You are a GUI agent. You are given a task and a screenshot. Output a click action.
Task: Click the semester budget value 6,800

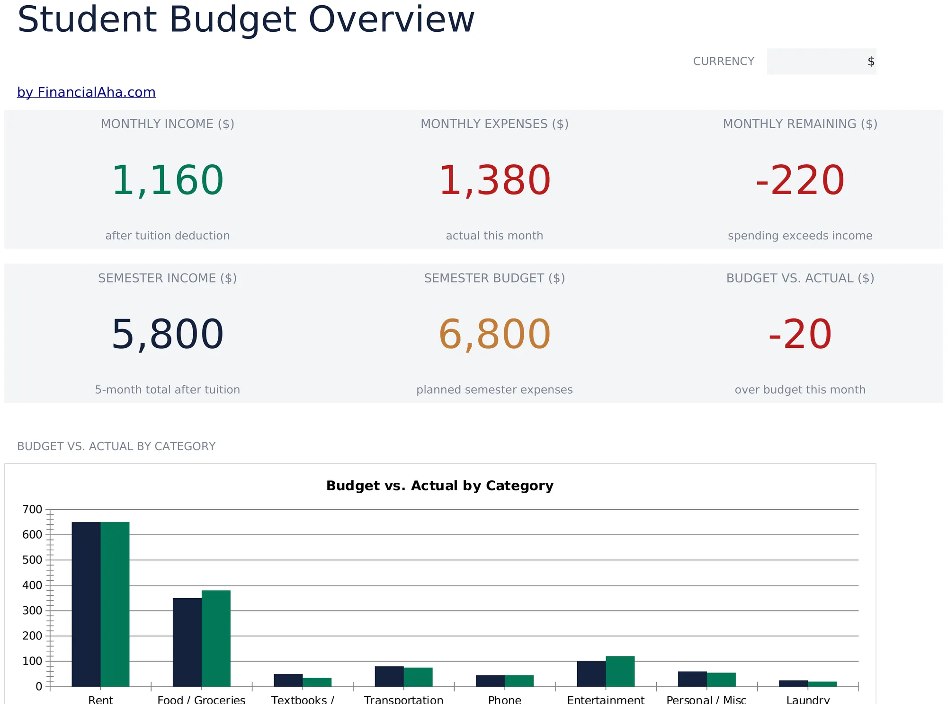(x=495, y=335)
